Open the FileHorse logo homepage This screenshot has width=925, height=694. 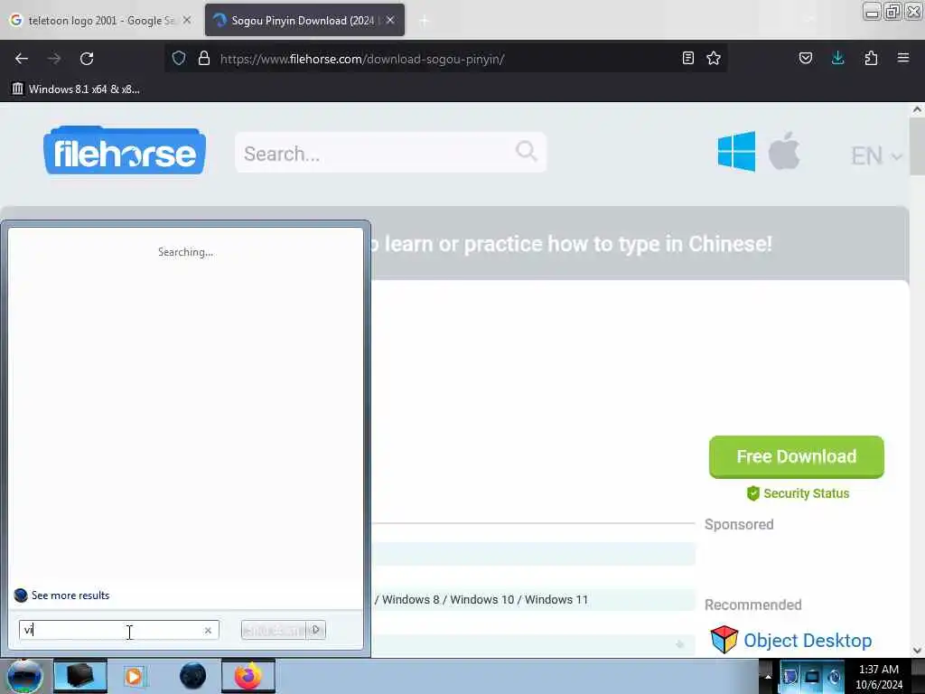(125, 151)
